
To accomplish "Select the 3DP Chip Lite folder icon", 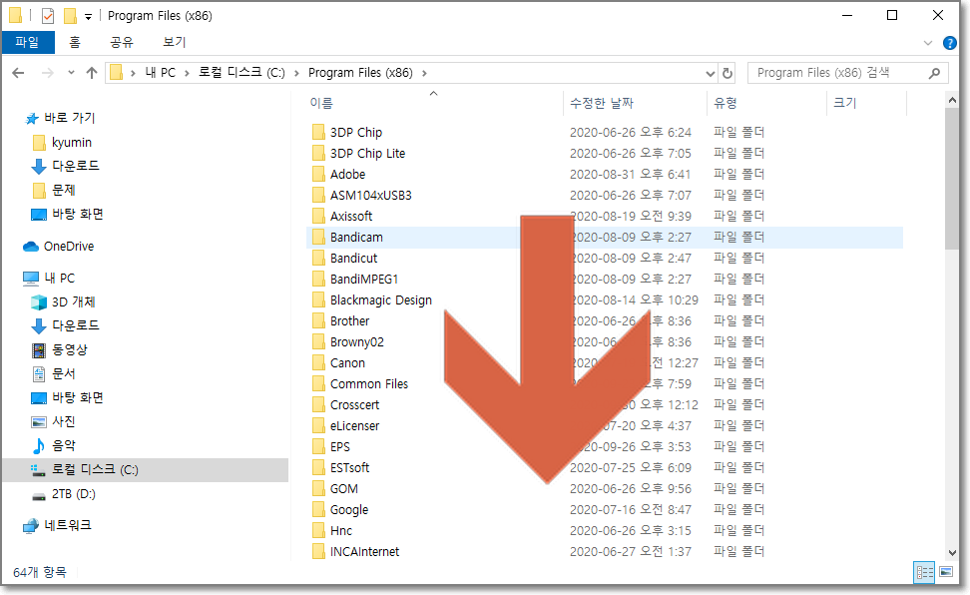I will 318,153.
